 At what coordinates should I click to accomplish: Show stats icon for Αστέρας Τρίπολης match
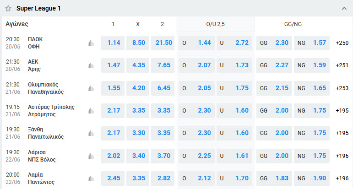tap(91, 111)
